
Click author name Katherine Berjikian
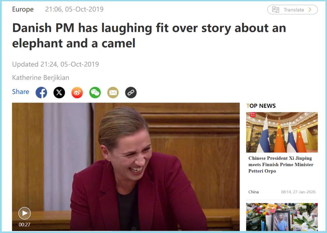(x=41, y=78)
